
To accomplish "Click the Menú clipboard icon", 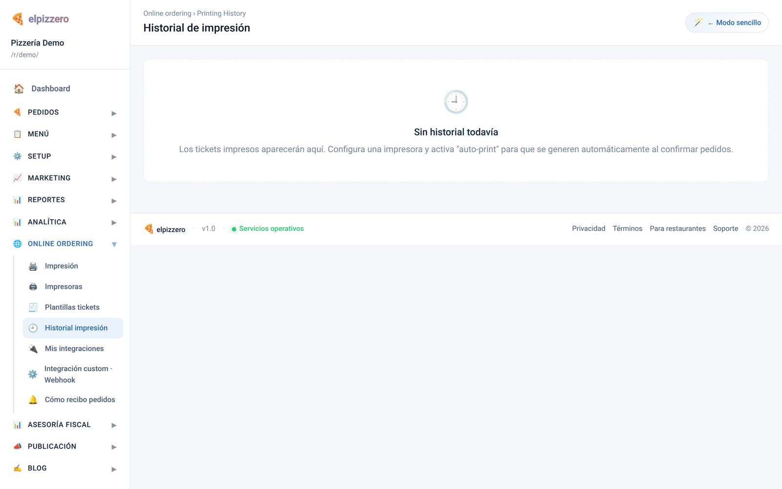I will click(18, 134).
